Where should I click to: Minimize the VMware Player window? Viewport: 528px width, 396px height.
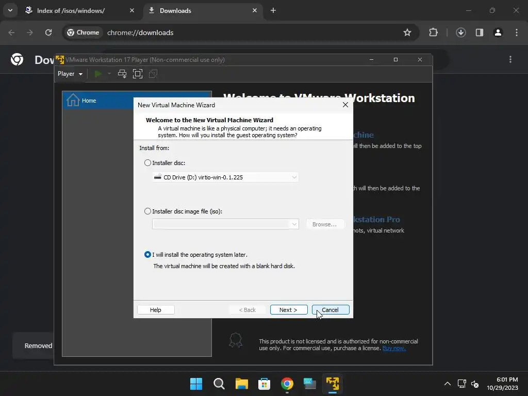tap(371, 60)
